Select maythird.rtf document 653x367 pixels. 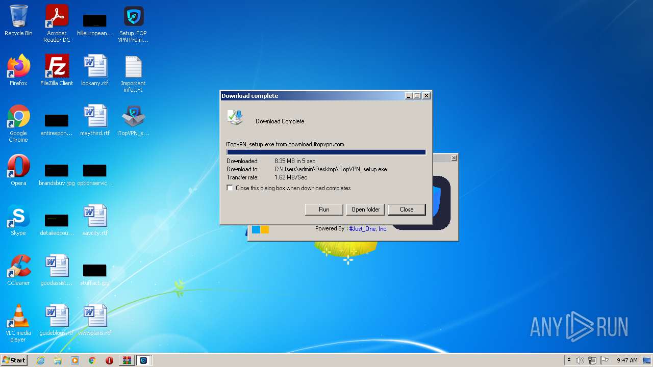pyautogui.click(x=95, y=121)
